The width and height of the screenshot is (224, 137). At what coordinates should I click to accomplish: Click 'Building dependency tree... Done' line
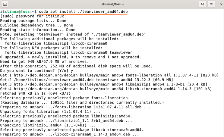(x=36, y=25)
